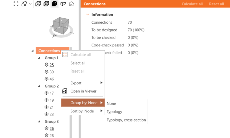Switch to wireframe cube display mode
Screen dimensions: 230x138
point(38,4)
